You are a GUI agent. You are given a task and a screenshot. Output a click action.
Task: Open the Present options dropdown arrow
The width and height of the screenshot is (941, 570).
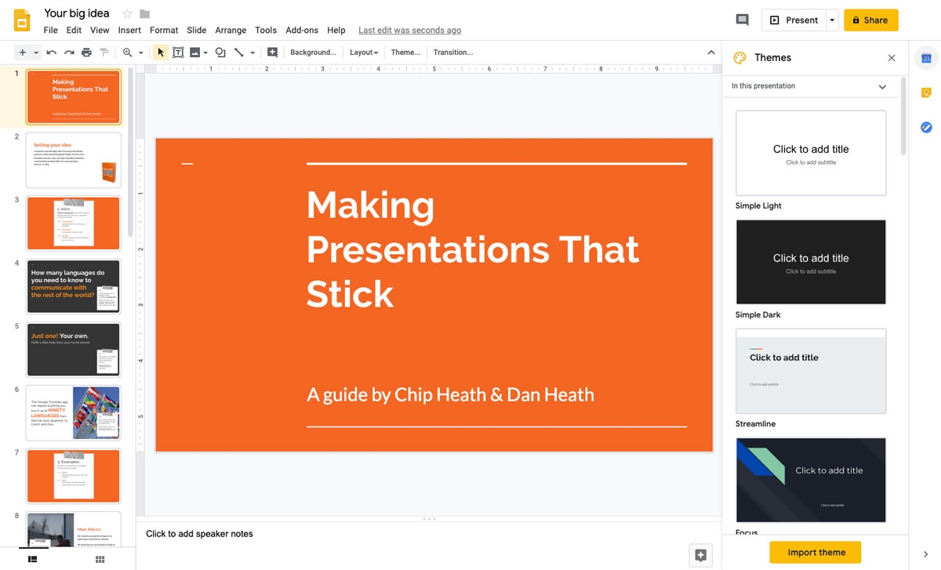[x=831, y=20]
